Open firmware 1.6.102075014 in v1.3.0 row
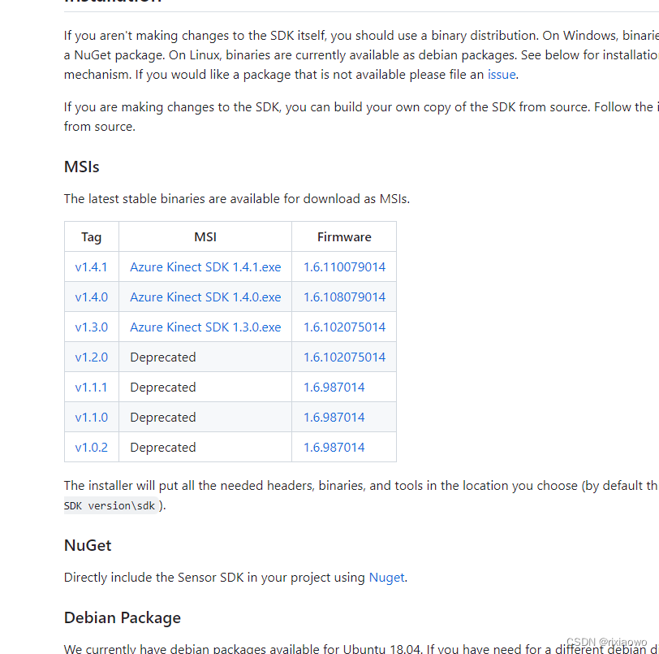Viewport: 659px width, 654px height. (344, 327)
